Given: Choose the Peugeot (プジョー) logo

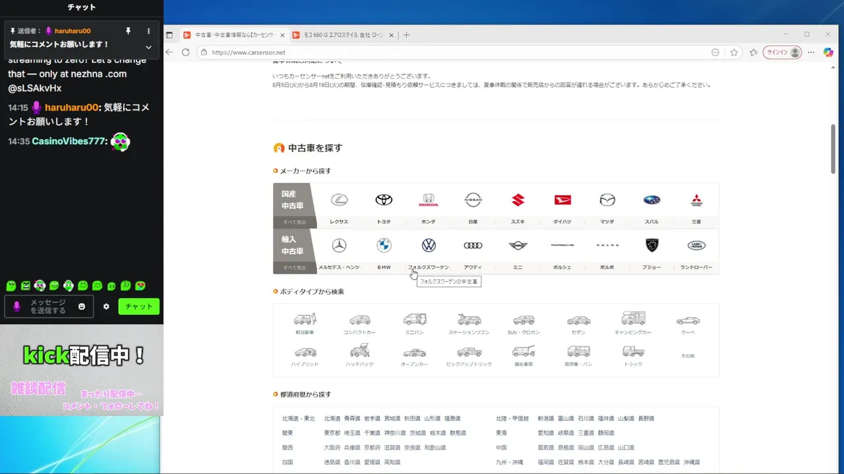Looking at the screenshot, I should click(651, 246).
